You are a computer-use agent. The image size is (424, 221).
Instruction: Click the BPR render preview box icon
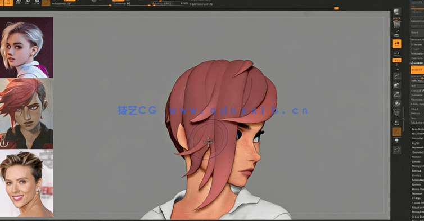396,12
